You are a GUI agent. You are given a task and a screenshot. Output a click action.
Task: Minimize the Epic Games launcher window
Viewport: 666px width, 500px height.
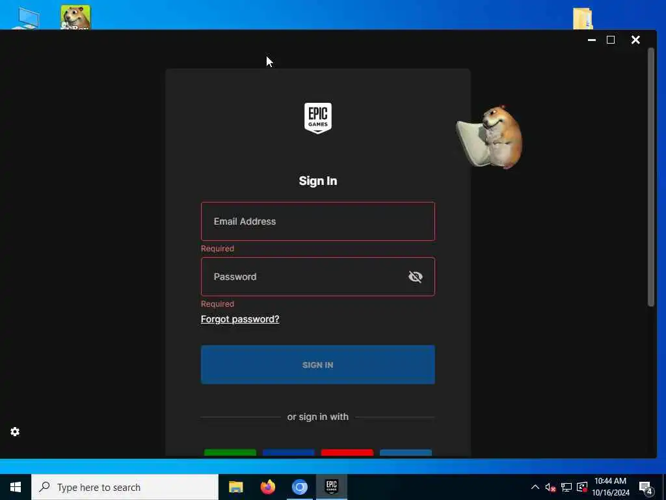(x=592, y=40)
